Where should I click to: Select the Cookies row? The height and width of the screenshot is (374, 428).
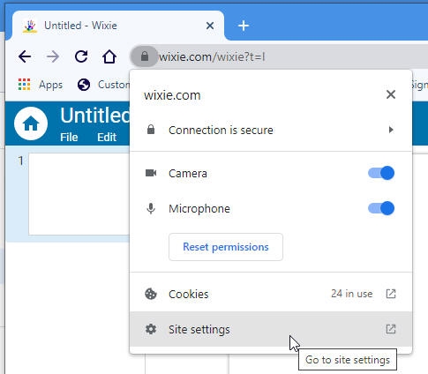point(271,294)
